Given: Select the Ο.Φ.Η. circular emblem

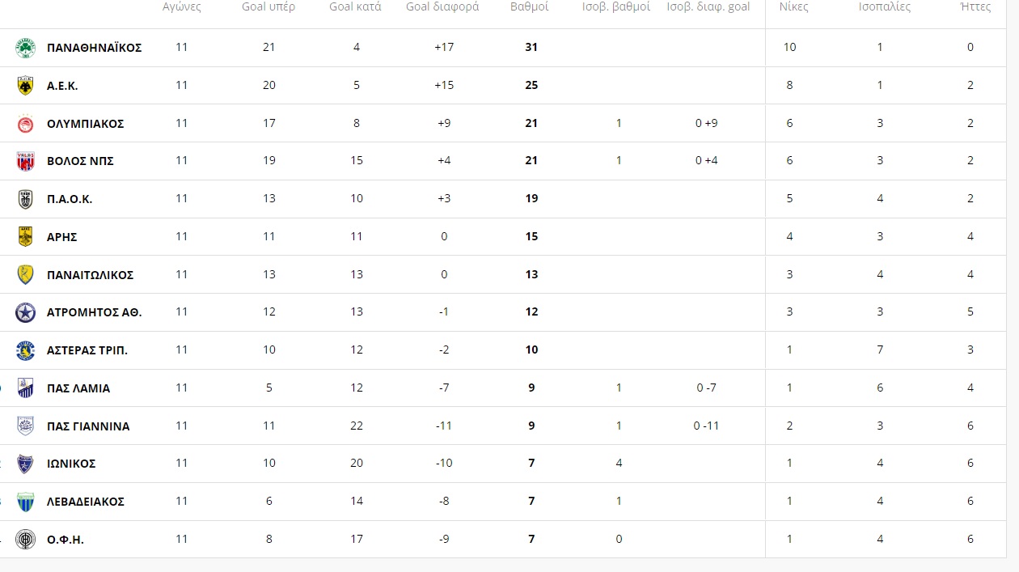Looking at the screenshot, I should coord(26,540).
